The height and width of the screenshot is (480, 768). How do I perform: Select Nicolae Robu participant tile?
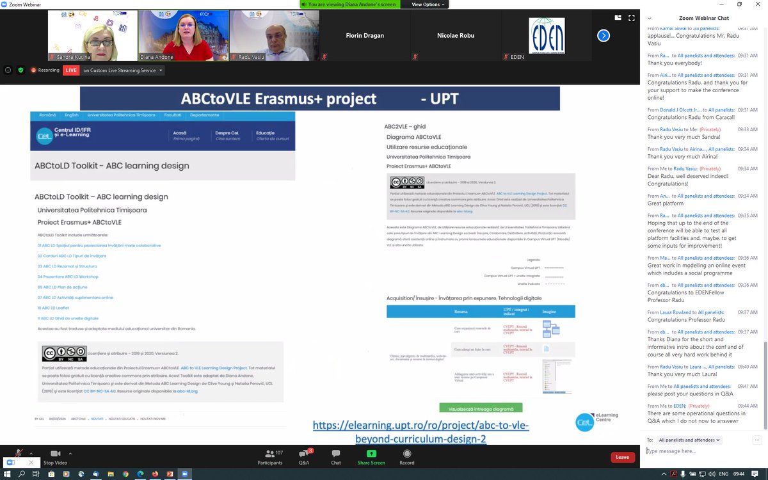456,35
